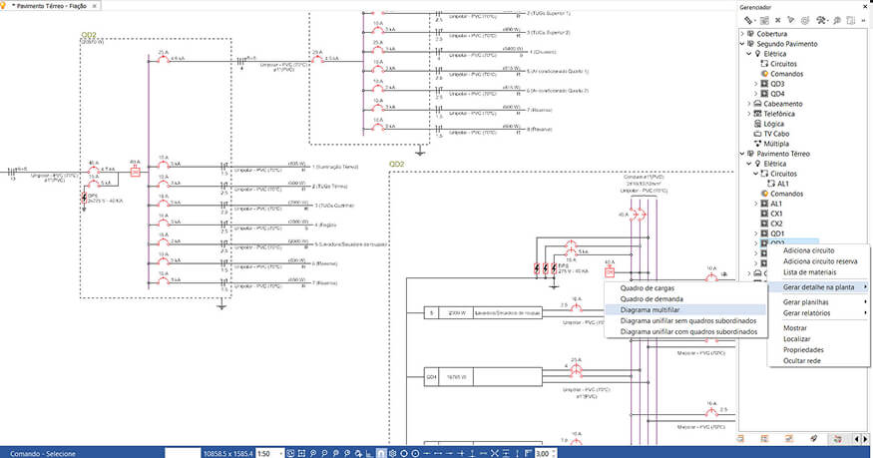Select Diagrama unifilar com quadros subordinados
873x458 pixels.
(688, 331)
